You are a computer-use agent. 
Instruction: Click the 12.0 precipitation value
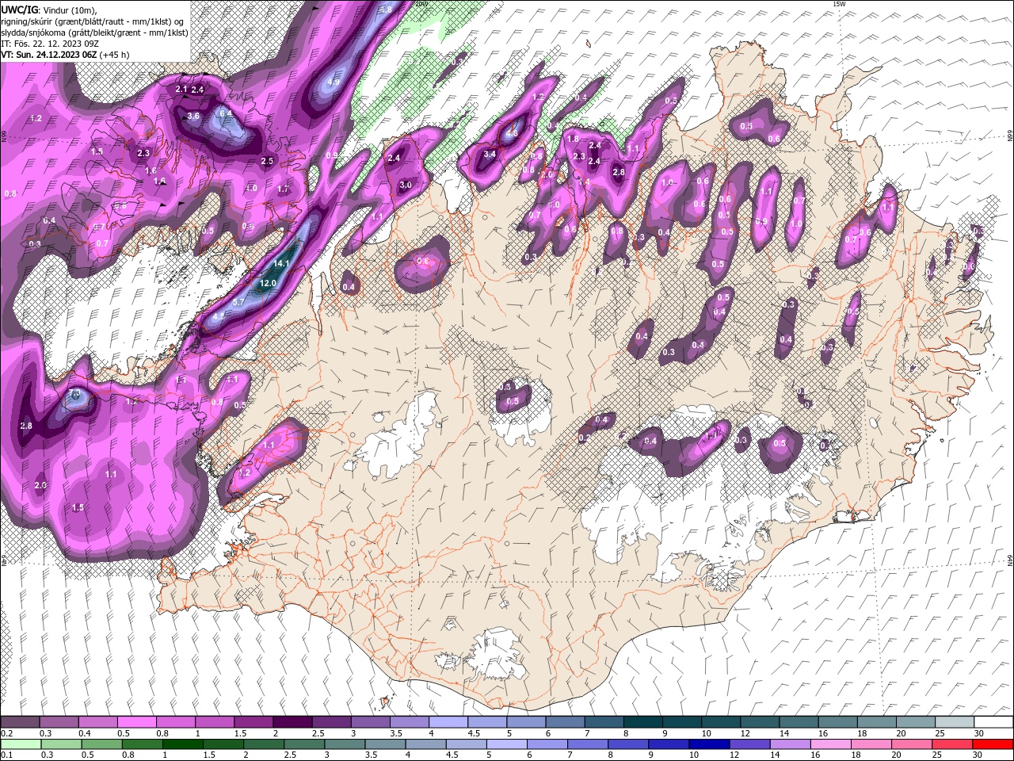click(268, 283)
